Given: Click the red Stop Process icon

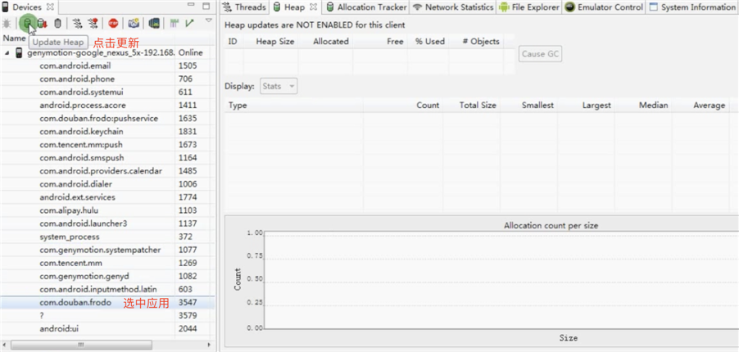Looking at the screenshot, I should click(113, 23).
